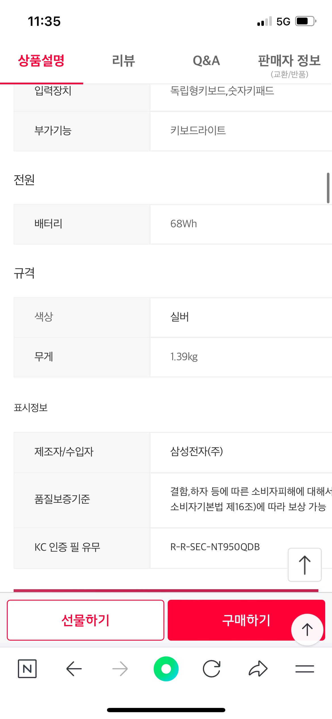Screen dimensions: 332x719
Task: Tap the 선물하기 button
Action: tap(85, 620)
